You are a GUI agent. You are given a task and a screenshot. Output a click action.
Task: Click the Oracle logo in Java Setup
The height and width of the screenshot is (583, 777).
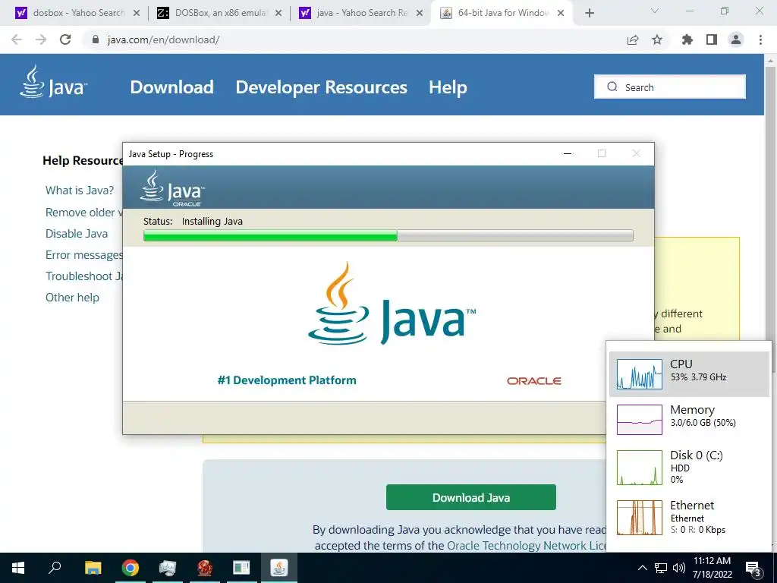533,381
